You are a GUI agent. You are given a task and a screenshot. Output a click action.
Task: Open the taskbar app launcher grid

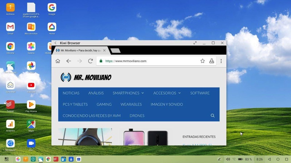[x=7, y=159]
